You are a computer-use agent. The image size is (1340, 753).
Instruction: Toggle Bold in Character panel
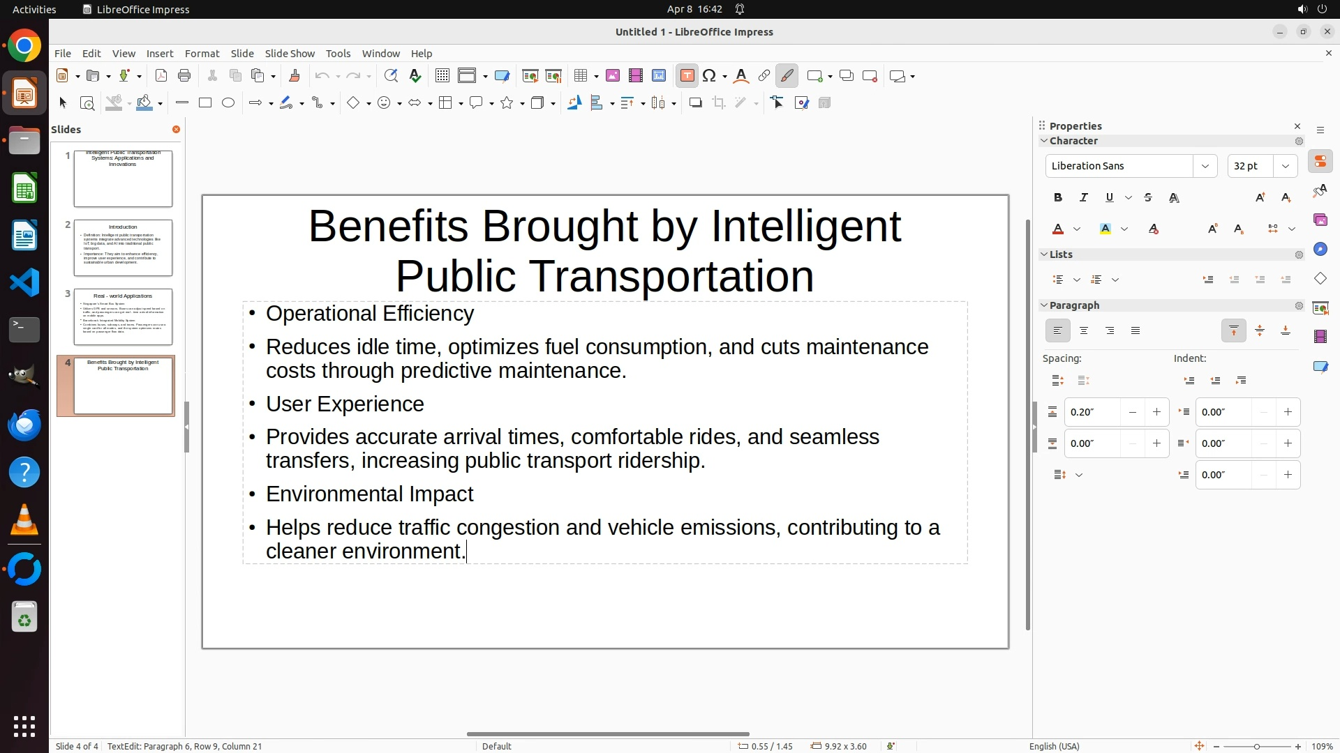[1058, 198]
